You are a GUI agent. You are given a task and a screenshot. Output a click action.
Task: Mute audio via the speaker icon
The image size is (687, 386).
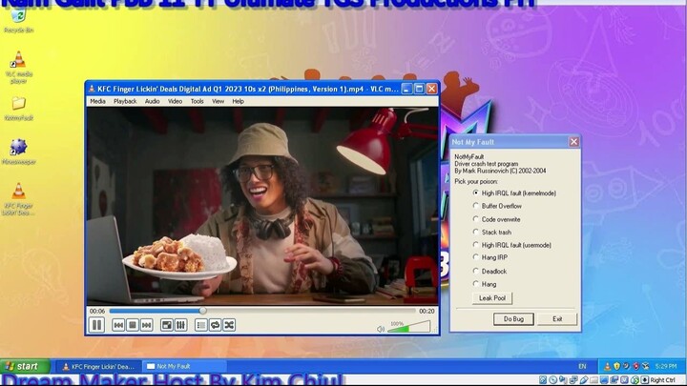(x=381, y=328)
